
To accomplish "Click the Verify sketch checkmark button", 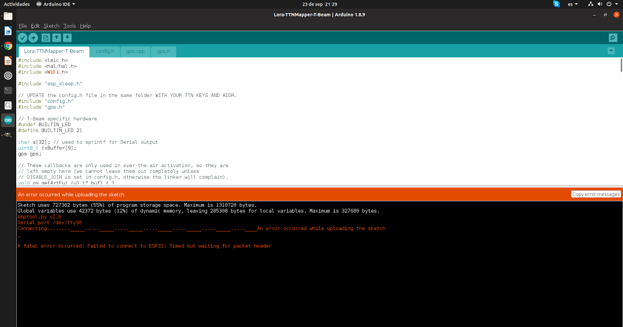I will pyautogui.click(x=22, y=37).
